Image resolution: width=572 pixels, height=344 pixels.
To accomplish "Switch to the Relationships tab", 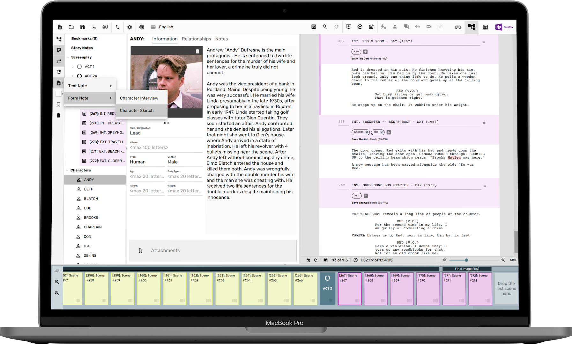I will [x=196, y=39].
